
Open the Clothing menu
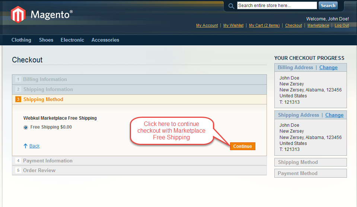pos(21,40)
